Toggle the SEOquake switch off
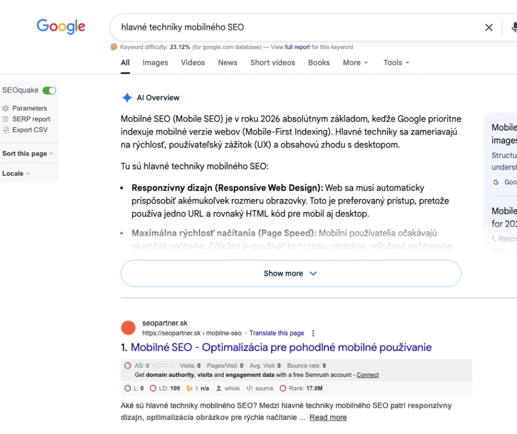The height and width of the screenshot is (434, 517). click(x=49, y=90)
